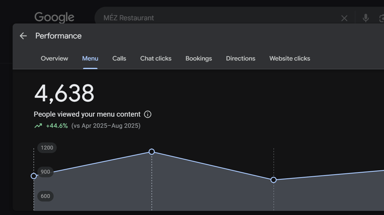Click the 900 axis label
The image size is (384, 215).
click(46, 172)
